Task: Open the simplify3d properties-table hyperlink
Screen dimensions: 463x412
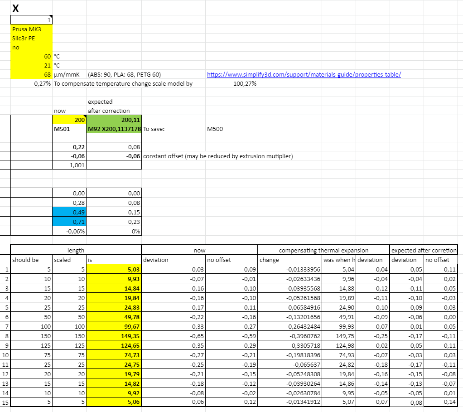Action: tap(304, 74)
